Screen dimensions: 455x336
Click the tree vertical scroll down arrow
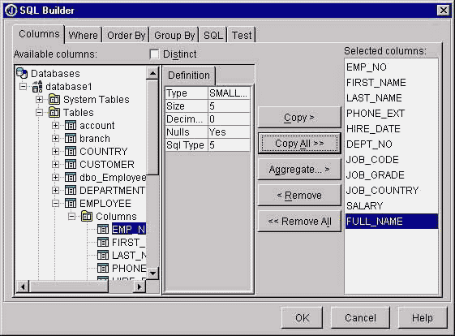pos(152,273)
